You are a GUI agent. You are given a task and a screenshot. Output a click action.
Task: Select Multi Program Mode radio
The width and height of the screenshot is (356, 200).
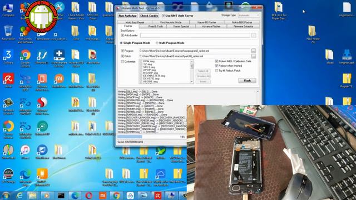[157, 43]
